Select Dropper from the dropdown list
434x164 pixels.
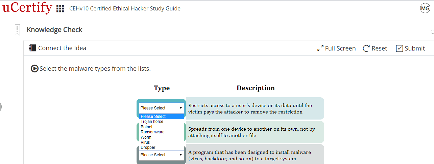point(148,147)
